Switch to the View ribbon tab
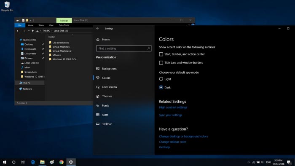Image resolution: width=295 pixels, height=166 pixels. click(x=51, y=25)
